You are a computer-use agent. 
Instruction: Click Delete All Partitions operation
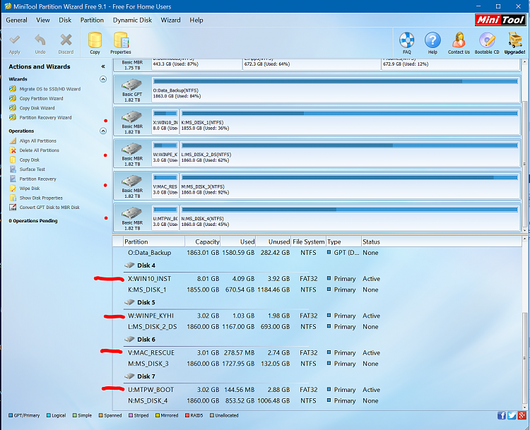(x=39, y=150)
